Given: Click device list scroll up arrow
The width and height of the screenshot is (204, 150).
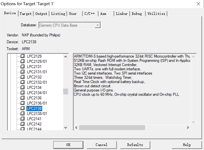Looking at the screenshot, I should tap(65, 57).
